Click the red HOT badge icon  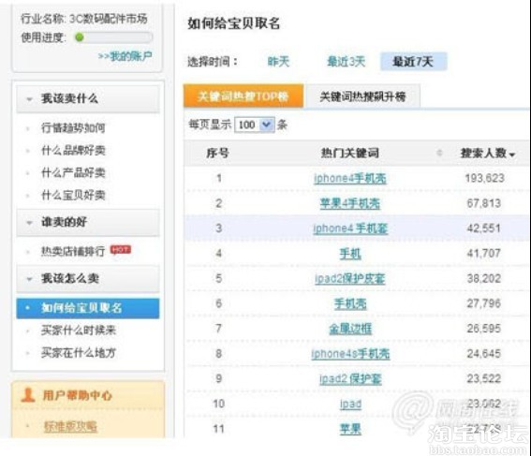click(x=120, y=249)
